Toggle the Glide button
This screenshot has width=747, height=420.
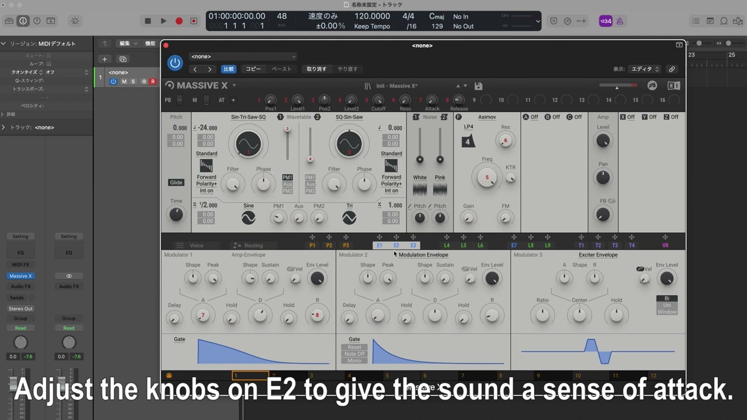pos(176,183)
